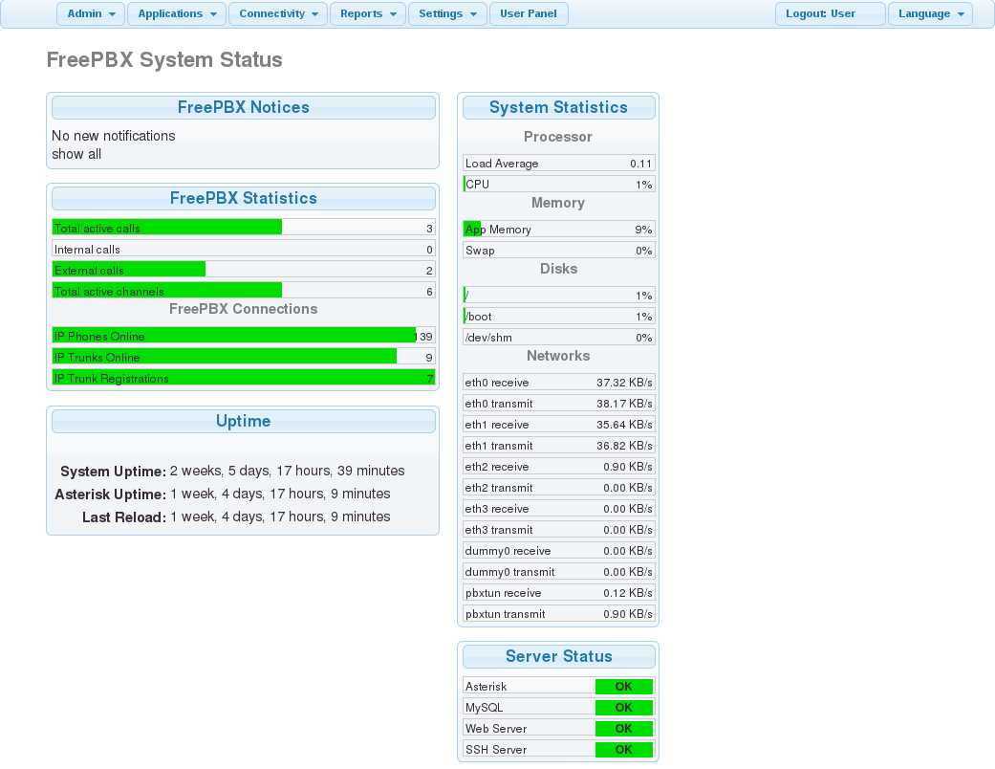Click the /dev/shm disk row

(x=558, y=338)
